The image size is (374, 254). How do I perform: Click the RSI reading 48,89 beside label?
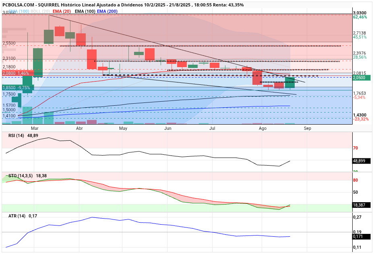click(x=33, y=135)
